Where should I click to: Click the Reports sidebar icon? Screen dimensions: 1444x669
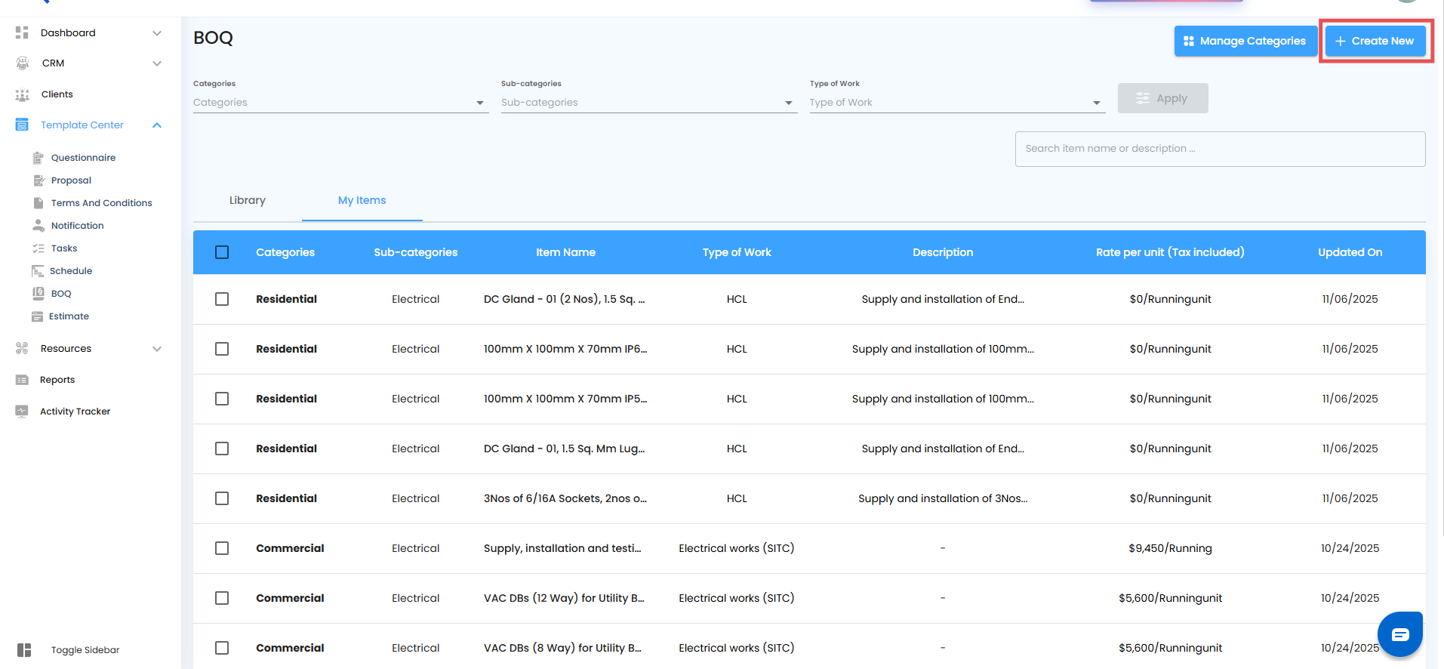[22, 380]
